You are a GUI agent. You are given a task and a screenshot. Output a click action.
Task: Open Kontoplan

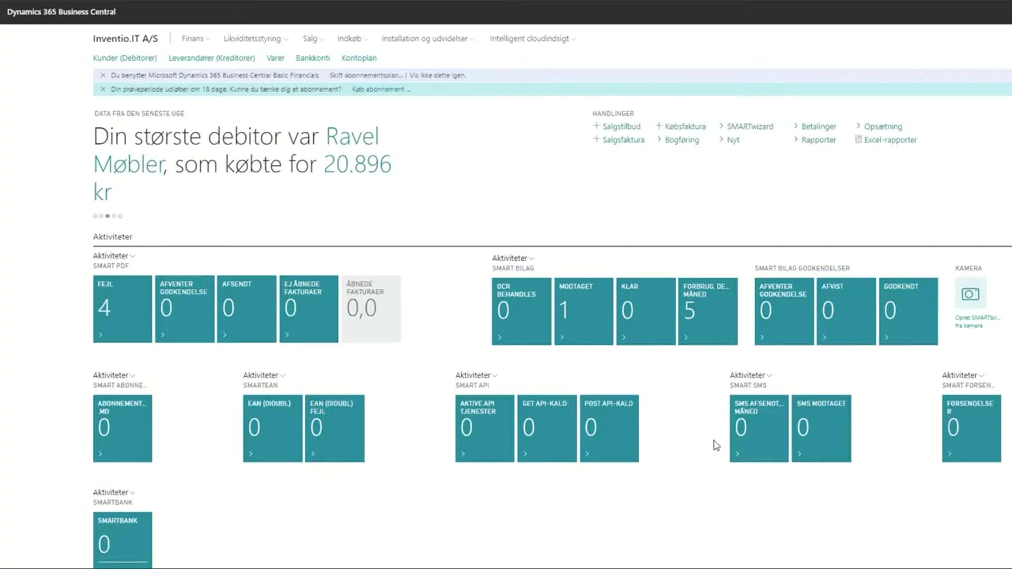359,58
